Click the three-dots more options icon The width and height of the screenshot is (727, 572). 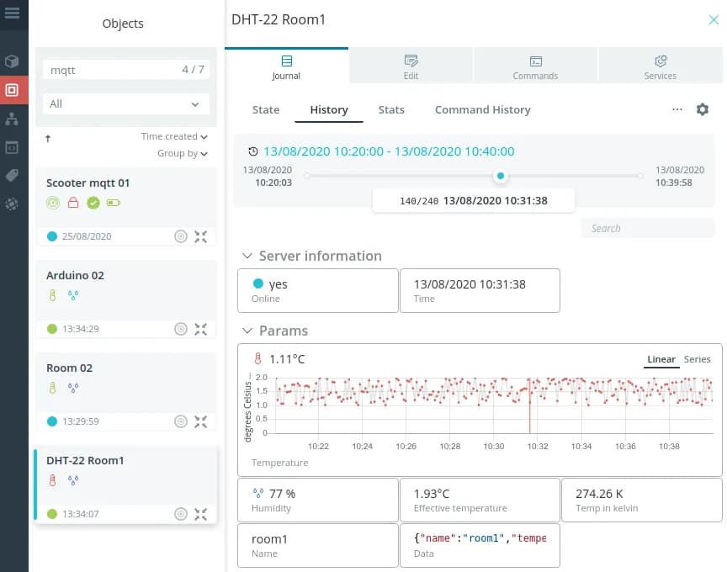tap(677, 109)
